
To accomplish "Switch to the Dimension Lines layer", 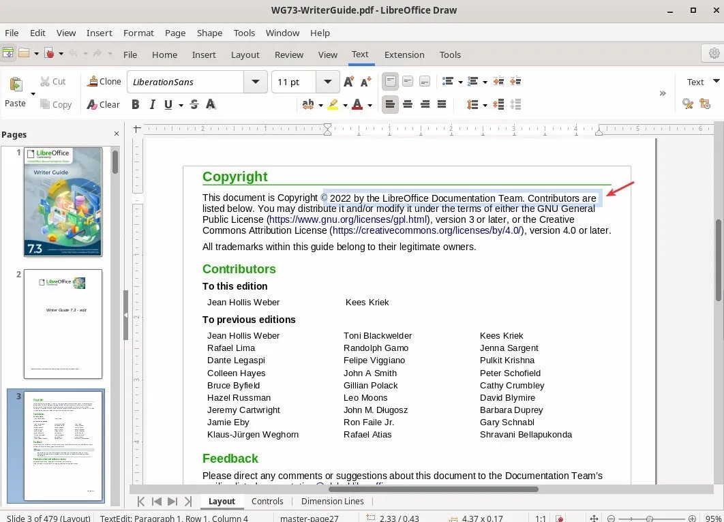I will tap(332, 501).
